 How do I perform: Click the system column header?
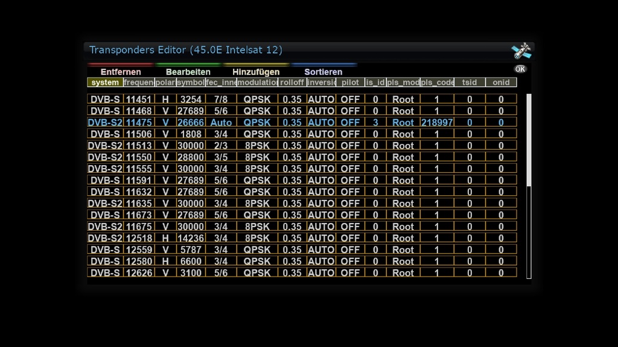pos(105,82)
